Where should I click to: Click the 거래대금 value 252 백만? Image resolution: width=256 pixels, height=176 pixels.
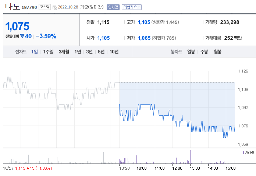(233, 38)
